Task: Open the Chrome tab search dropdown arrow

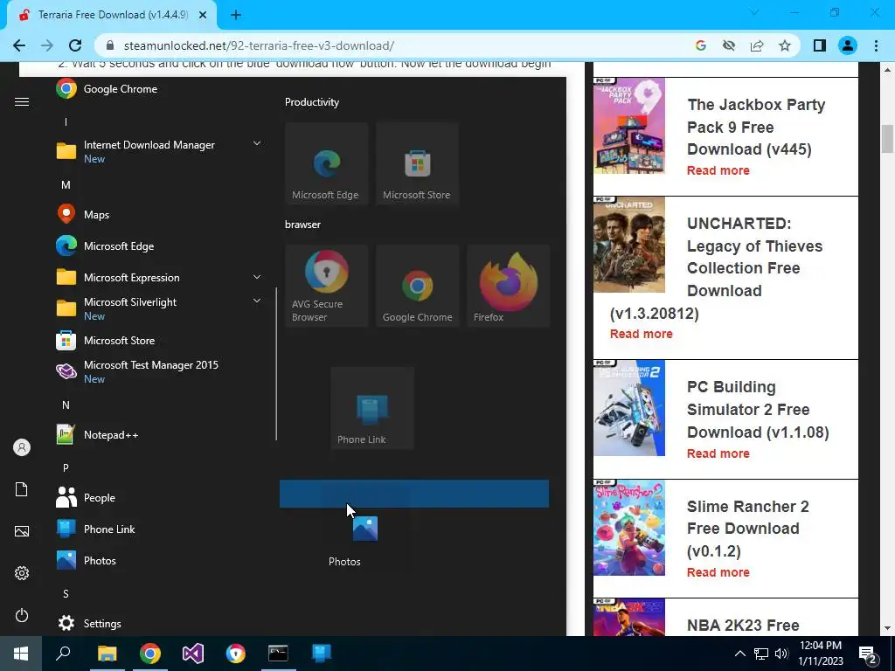Action: click(754, 12)
